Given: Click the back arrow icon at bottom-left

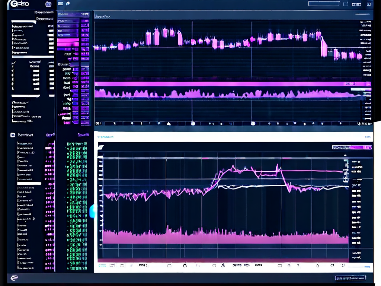Looking at the screenshot, I should [14, 277].
